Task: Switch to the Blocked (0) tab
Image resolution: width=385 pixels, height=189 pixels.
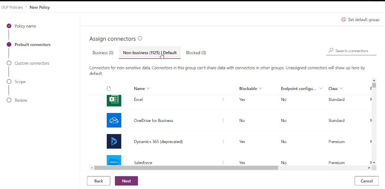Action: click(196, 53)
